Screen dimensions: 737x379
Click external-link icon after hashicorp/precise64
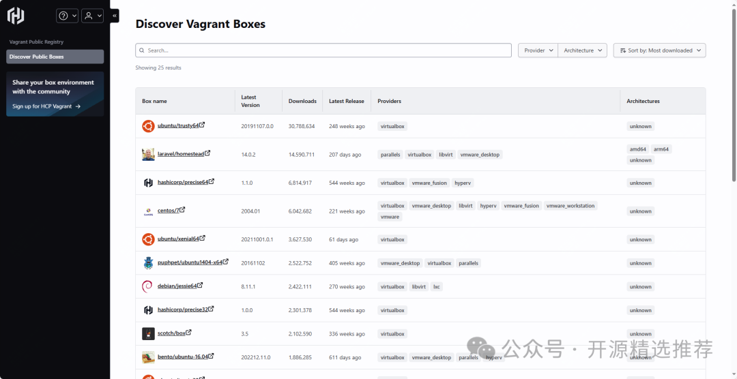click(212, 181)
